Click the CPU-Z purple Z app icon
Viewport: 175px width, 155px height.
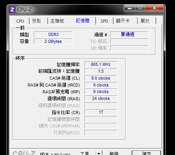(12, 10)
